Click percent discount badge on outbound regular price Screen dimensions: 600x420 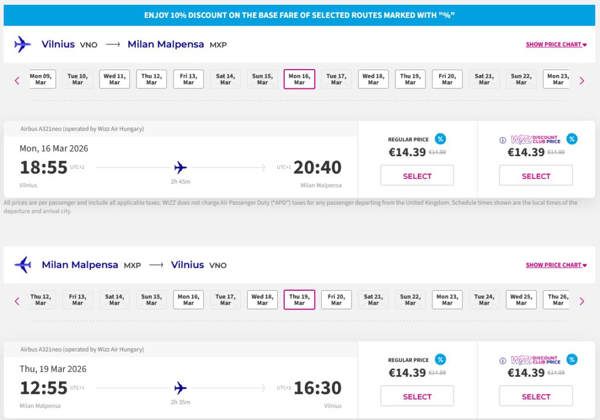coord(440,139)
